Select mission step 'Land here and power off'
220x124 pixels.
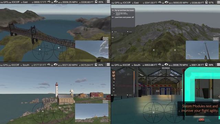(124, 17)
